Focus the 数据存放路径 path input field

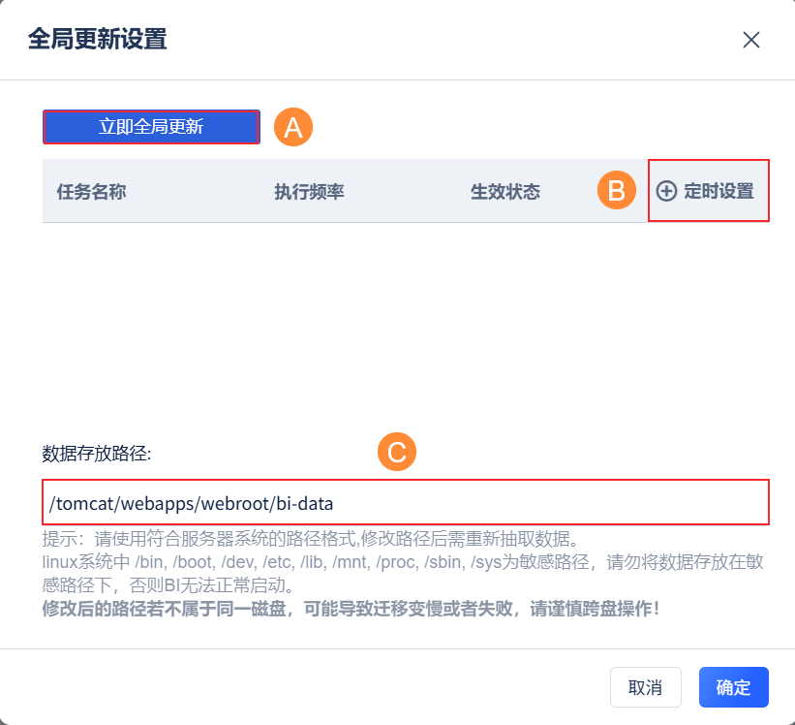tap(406, 502)
